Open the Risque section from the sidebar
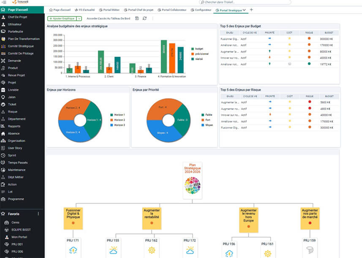 point(15,111)
